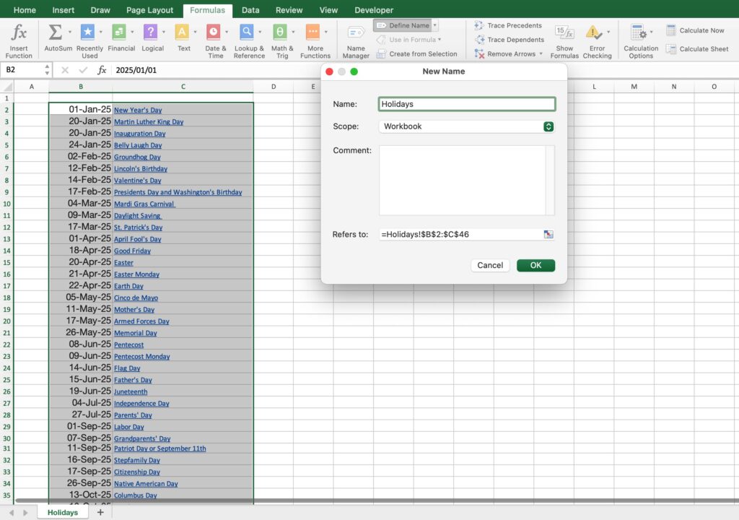Open Recently Used functions
The height and width of the screenshot is (520, 739).
(87, 33)
